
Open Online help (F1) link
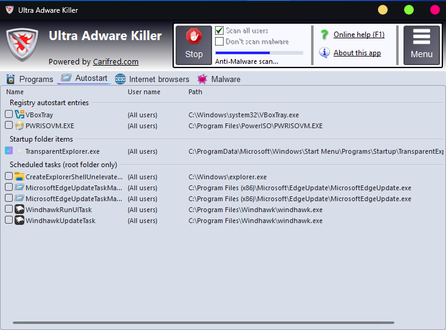click(x=359, y=35)
